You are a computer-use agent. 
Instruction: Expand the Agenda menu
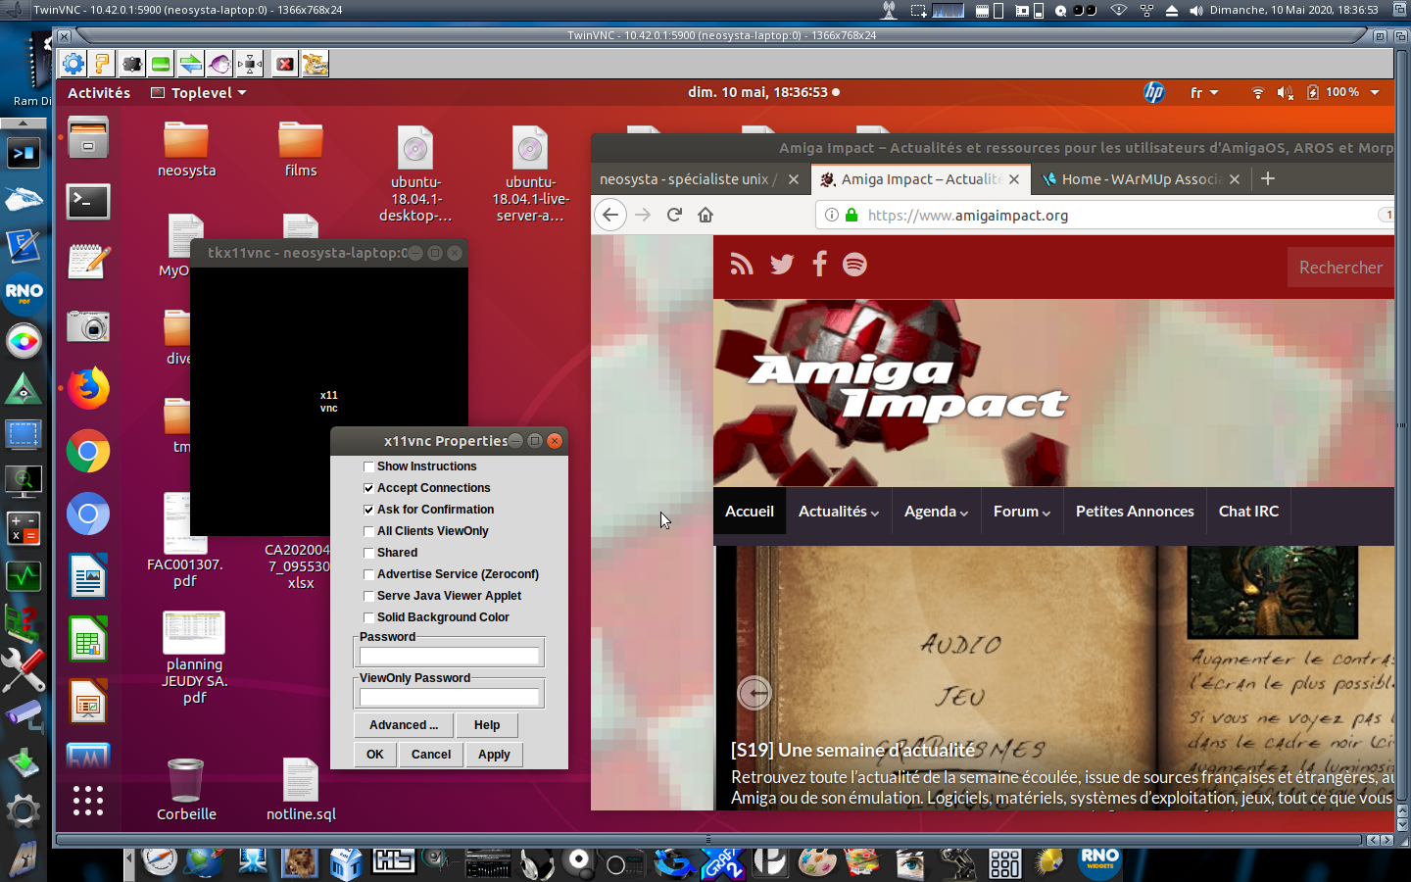936,512
